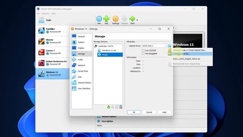This screenshot has width=243, height=137.
Task: Enable the Live CD/DVD checkbox
Action: (x=143, y=50)
